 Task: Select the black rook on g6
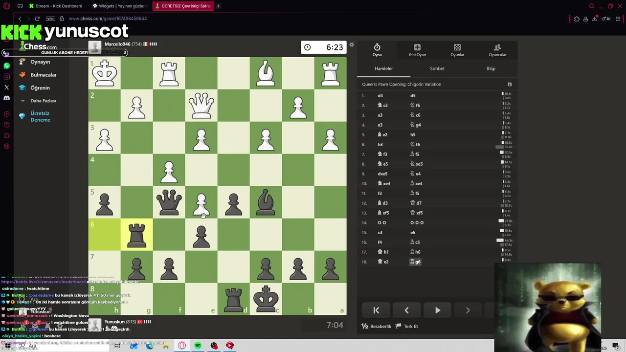click(x=136, y=234)
